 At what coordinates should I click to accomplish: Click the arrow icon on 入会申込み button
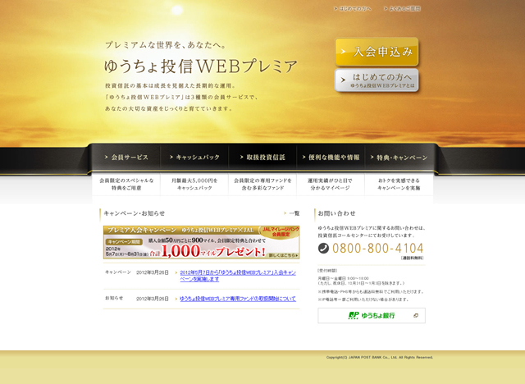(x=343, y=52)
